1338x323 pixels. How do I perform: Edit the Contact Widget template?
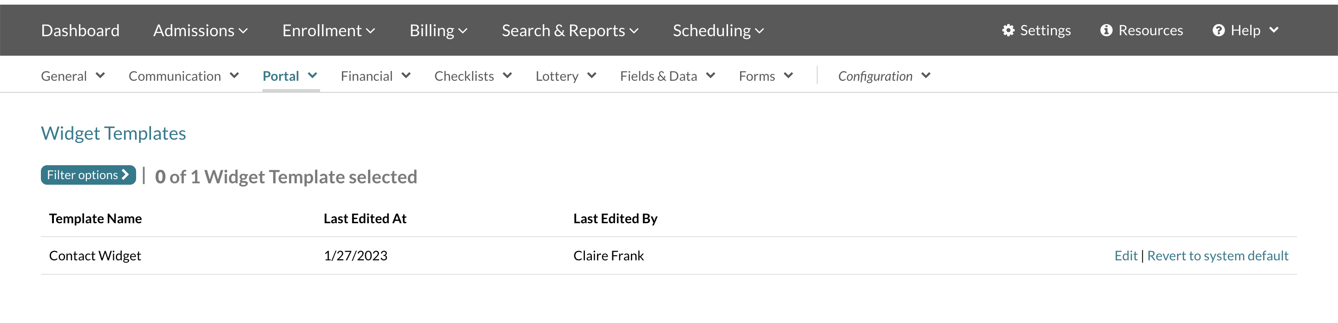[1125, 256]
